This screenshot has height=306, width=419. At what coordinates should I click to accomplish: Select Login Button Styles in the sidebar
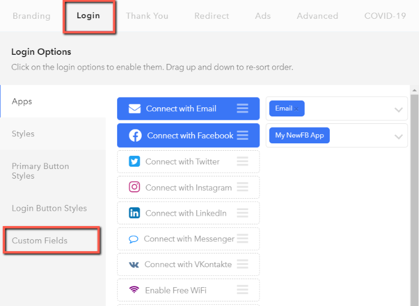pos(49,208)
